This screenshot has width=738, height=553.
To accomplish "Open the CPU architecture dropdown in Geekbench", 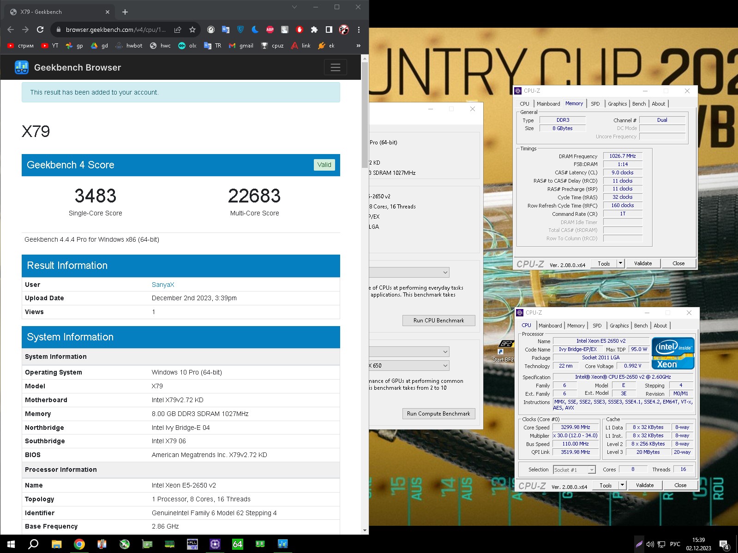I will tap(409, 272).
